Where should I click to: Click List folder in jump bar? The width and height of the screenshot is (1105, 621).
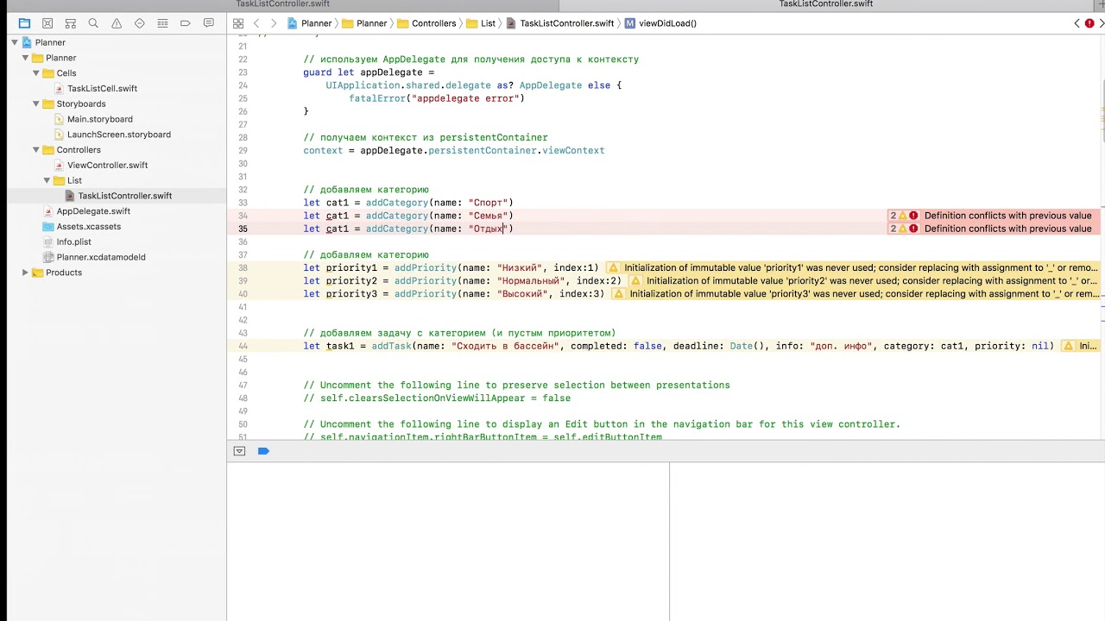482,23
